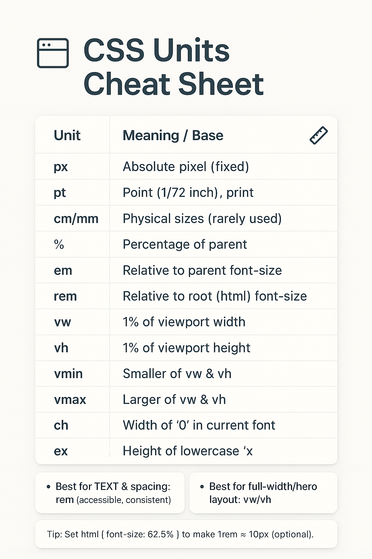The width and height of the screenshot is (372, 559).
Task: Click the ruler icon in table header
Action: point(319,135)
